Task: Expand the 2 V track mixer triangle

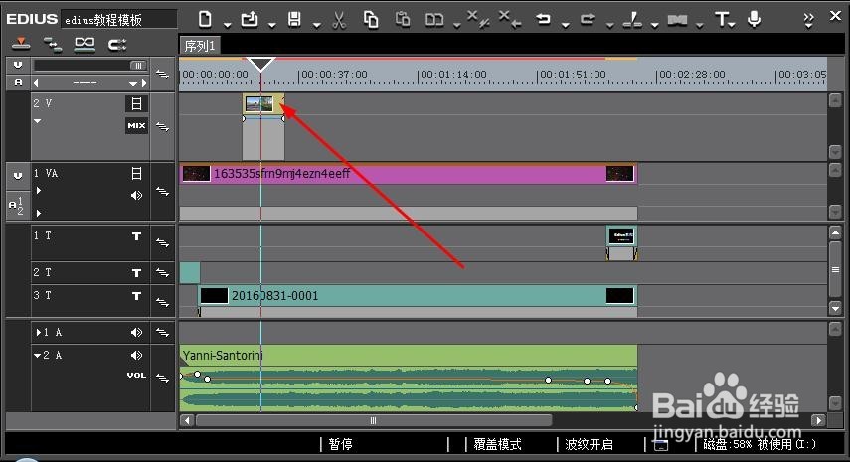Action: point(38,121)
